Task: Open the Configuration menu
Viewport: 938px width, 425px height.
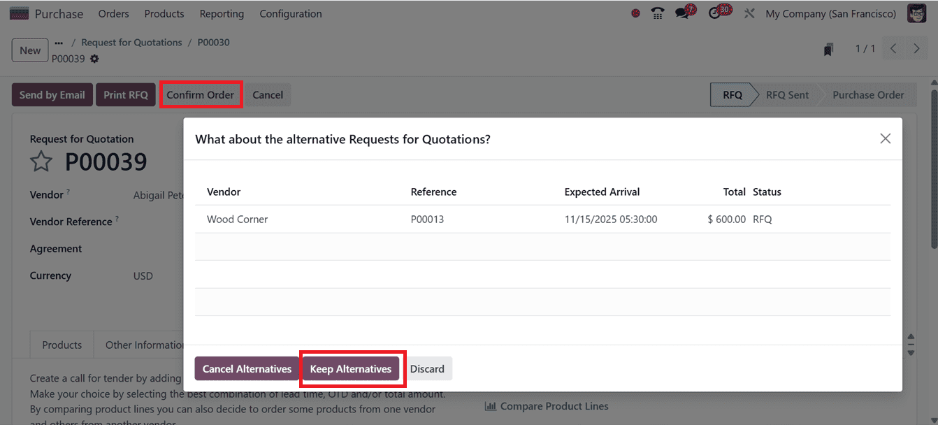Action: pyautogui.click(x=291, y=13)
